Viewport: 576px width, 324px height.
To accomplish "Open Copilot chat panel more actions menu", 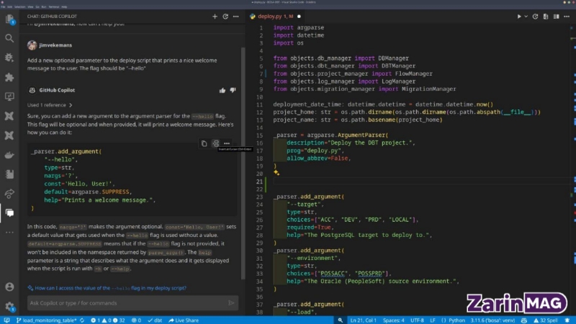I will coord(236,17).
